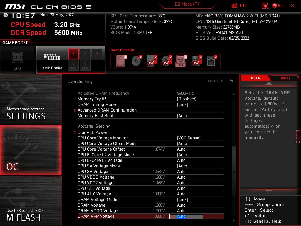Select the USB optical drive boot icon
301x226 pixels.
(166, 61)
